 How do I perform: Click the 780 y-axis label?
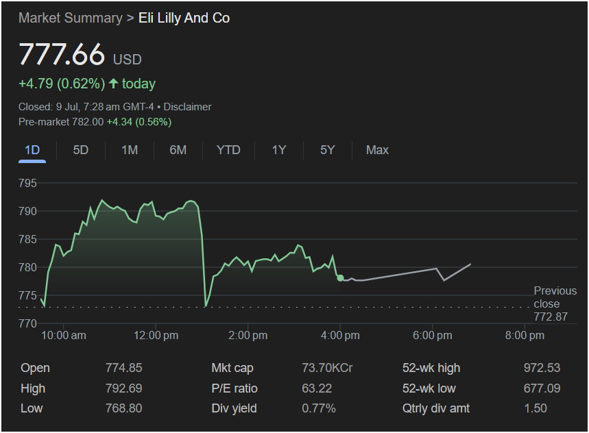[28, 267]
